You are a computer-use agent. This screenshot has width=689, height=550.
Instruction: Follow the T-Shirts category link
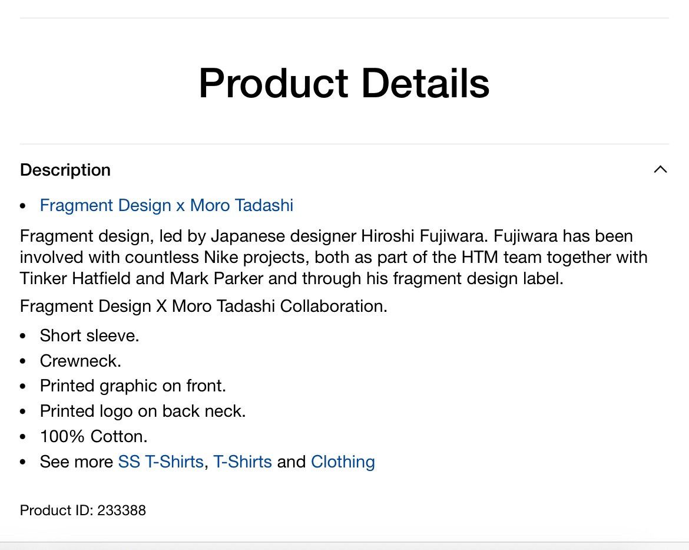(243, 462)
